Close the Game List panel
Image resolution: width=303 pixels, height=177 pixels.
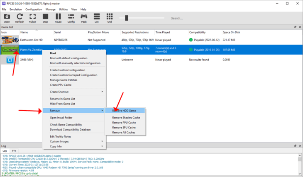(x=300, y=27)
